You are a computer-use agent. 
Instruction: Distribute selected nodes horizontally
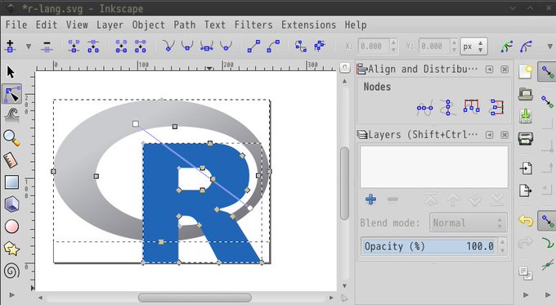point(471,107)
